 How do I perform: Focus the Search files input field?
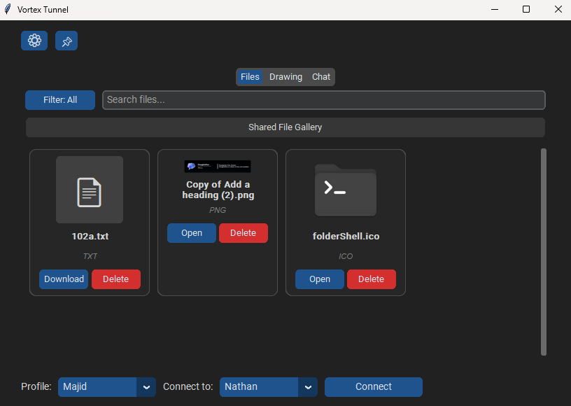pyautogui.click(x=323, y=100)
